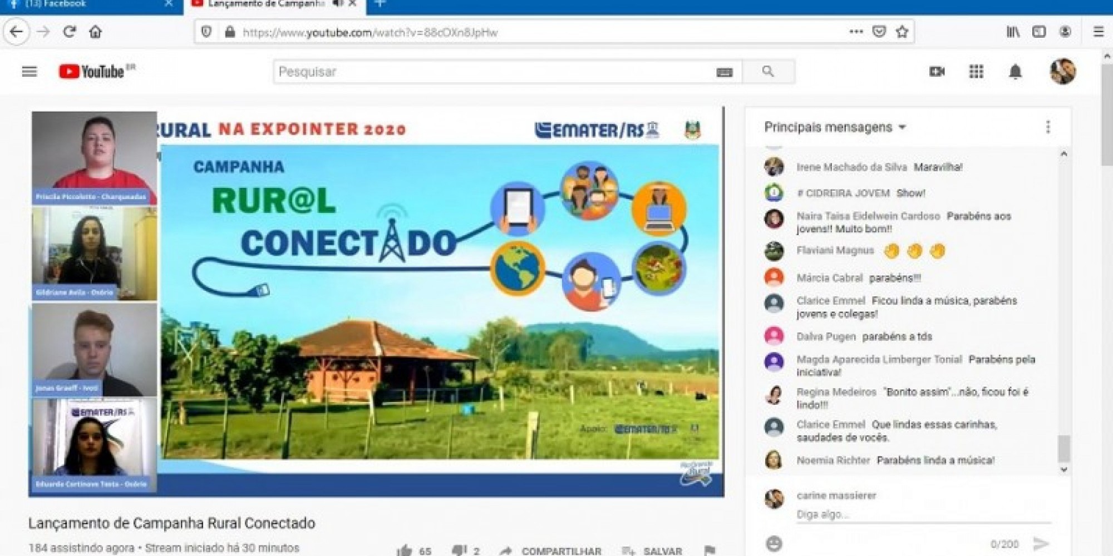This screenshot has width=1113, height=556.
Task: Click the create video camera icon
Action: coord(937,72)
